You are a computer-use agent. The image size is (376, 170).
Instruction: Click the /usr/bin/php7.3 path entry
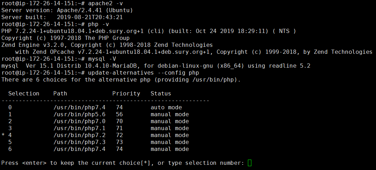click(79, 142)
